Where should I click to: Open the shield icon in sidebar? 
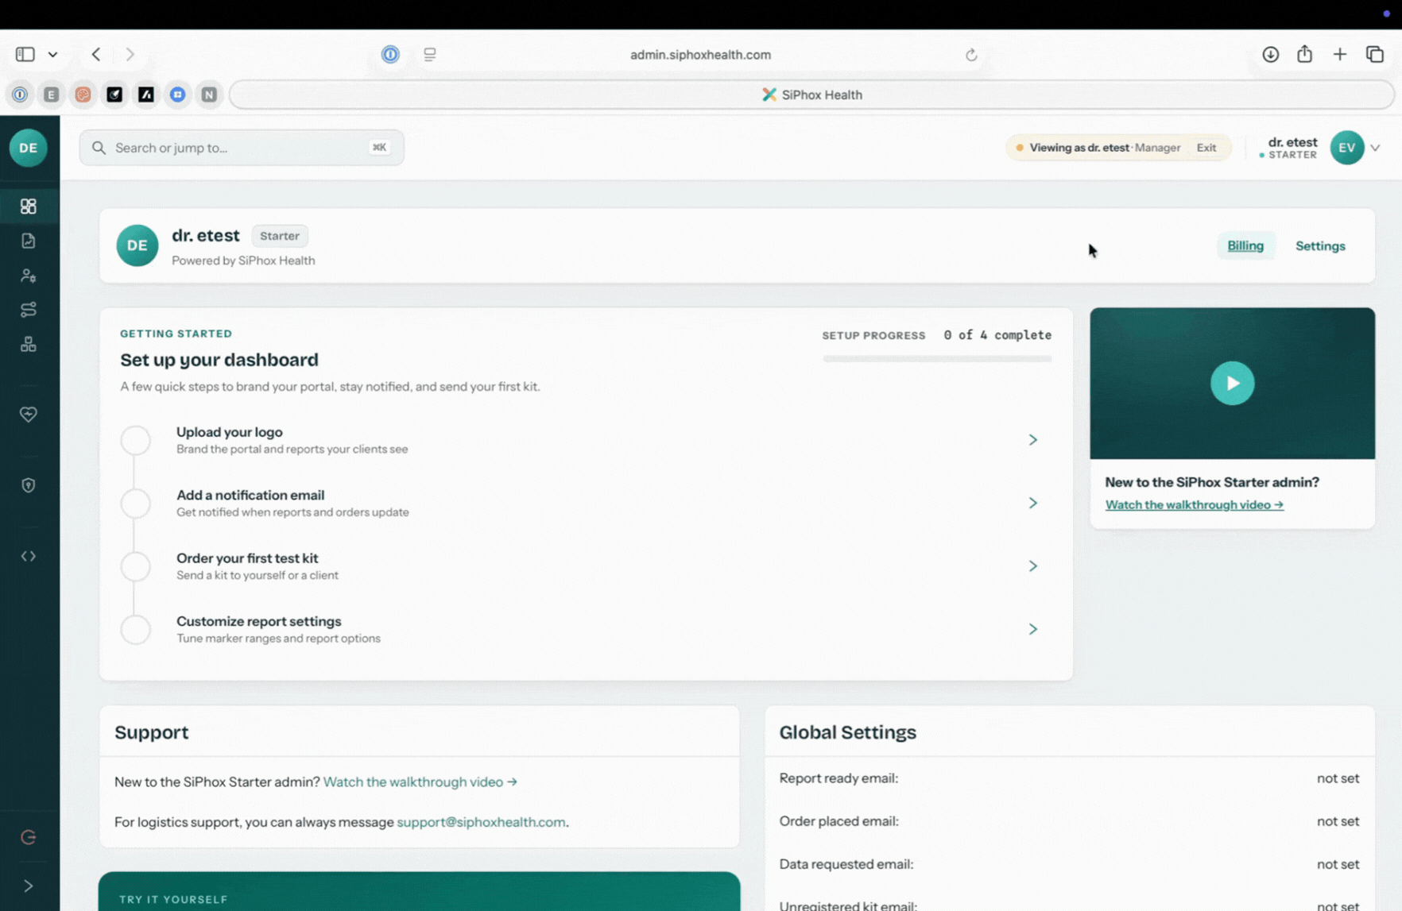point(29,485)
